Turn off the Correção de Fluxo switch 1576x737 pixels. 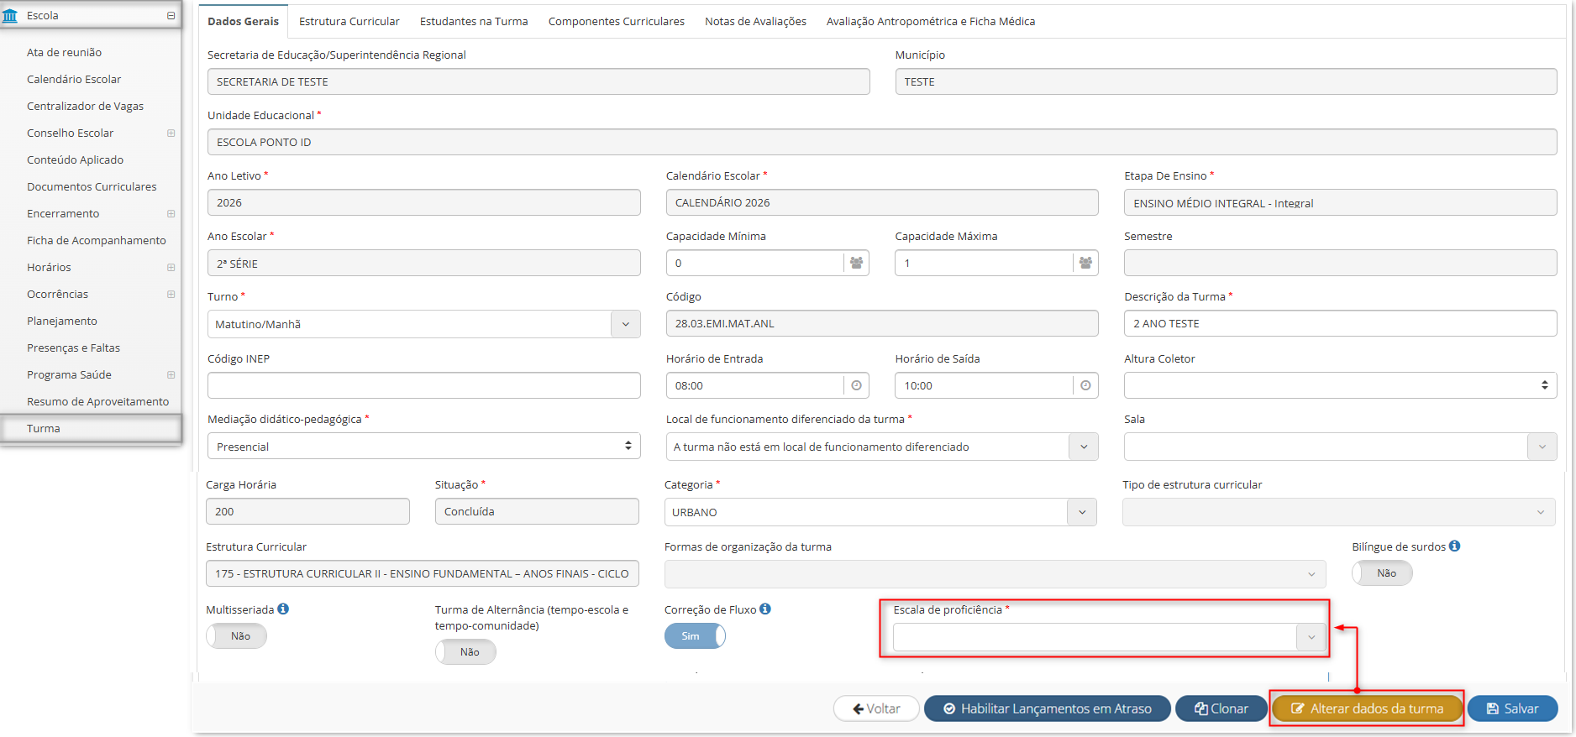coord(695,636)
